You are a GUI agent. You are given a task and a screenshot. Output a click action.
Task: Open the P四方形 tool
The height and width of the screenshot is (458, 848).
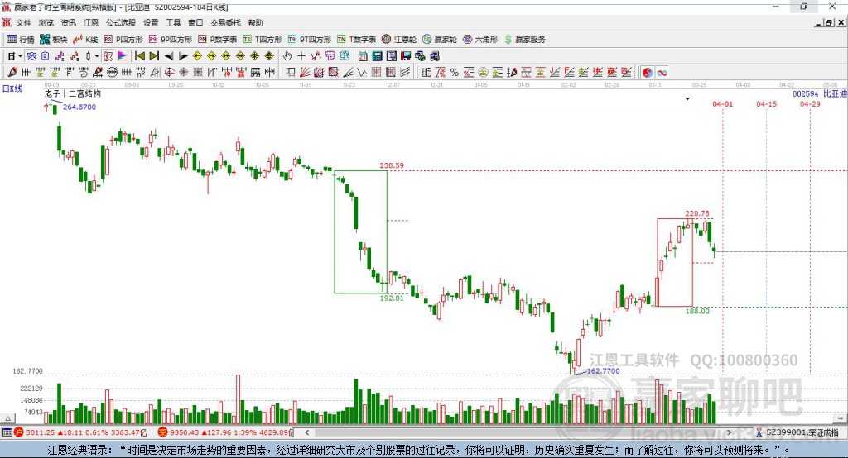(x=123, y=40)
